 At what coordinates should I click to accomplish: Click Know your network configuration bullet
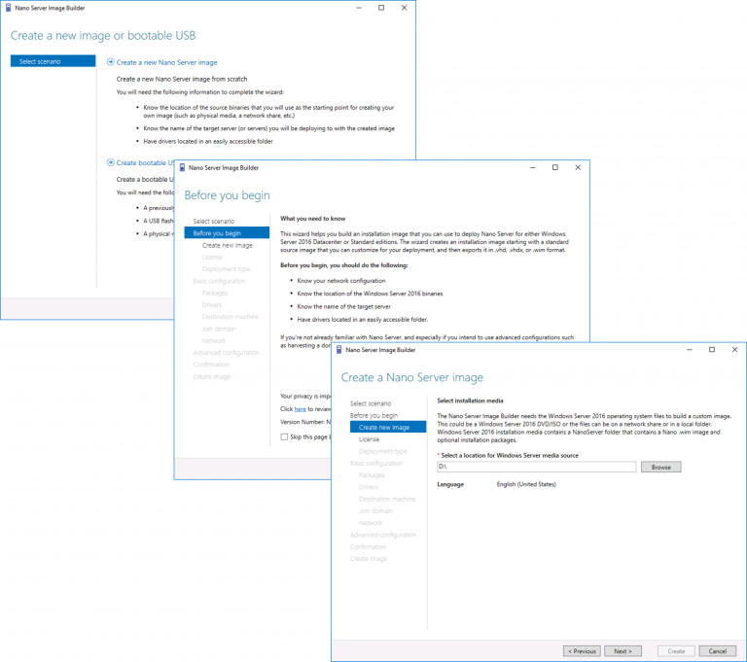[x=341, y=281]
